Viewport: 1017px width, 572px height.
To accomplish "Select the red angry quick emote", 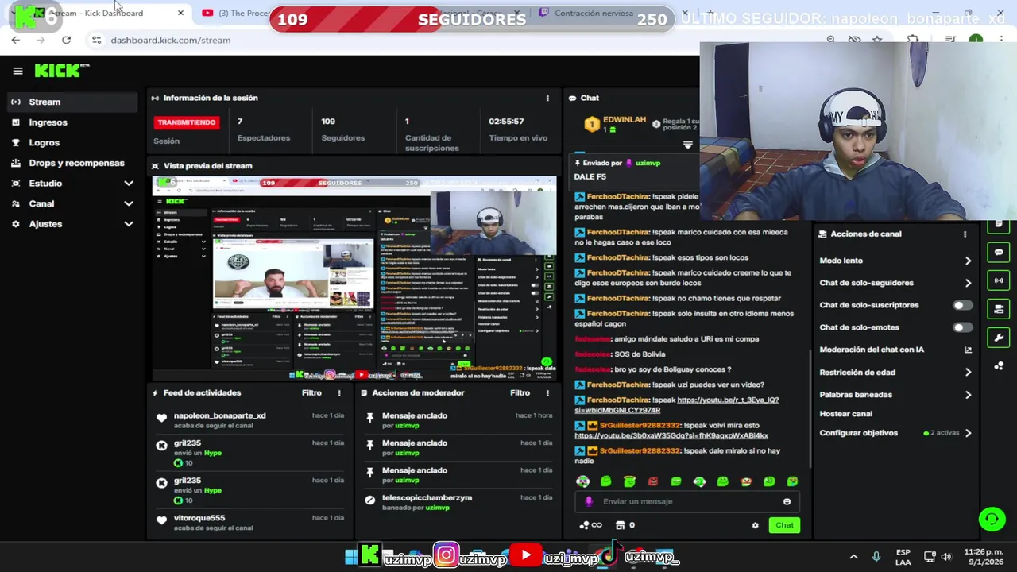I will [652, 481].
